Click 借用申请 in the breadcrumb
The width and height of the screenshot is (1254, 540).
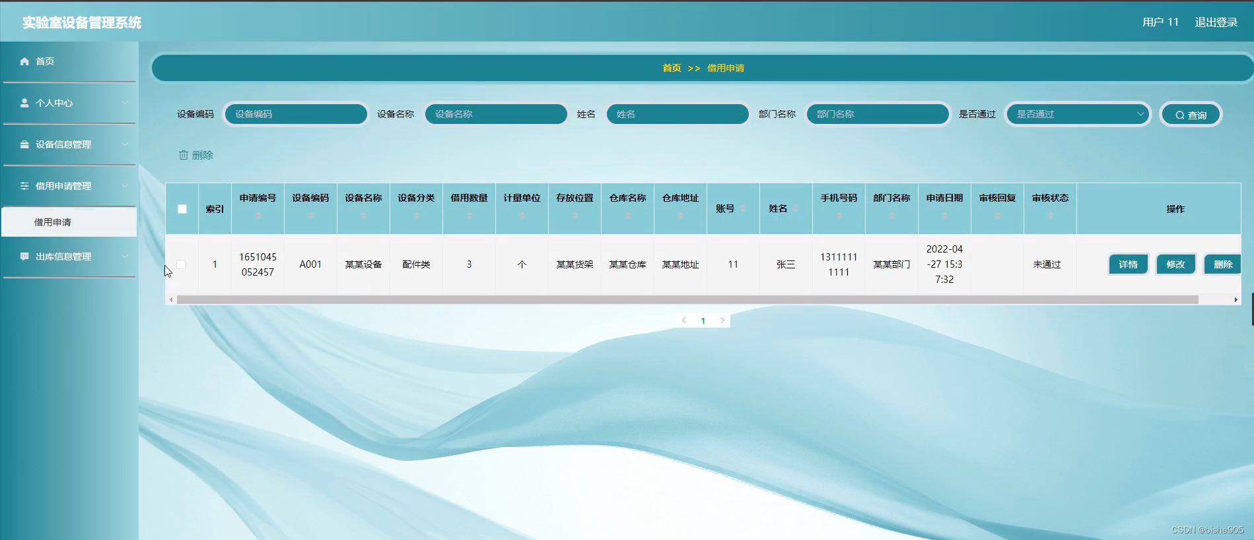tap(726, 68)
